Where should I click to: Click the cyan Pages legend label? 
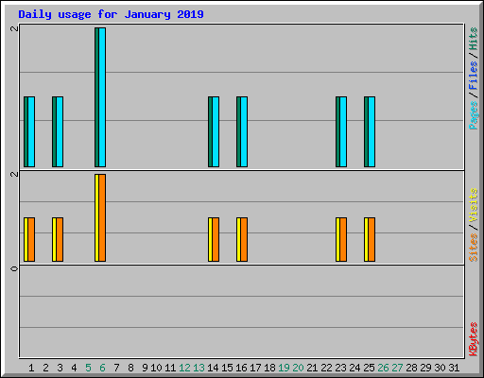click(x=474, y=115)
